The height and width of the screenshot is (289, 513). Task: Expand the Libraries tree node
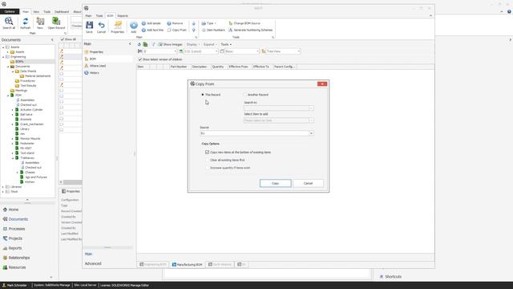point(3,187)
